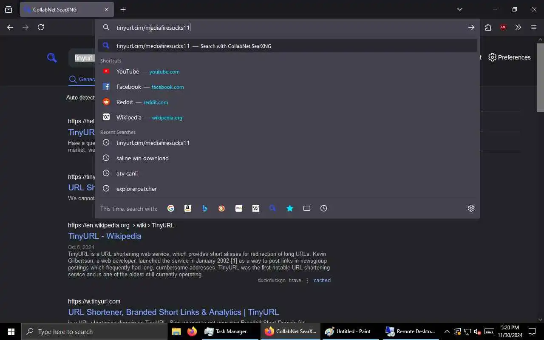Search bookmarks using star icon
Image resolution: width=544 pixels, height=340 pixels.
coord(290,208)
